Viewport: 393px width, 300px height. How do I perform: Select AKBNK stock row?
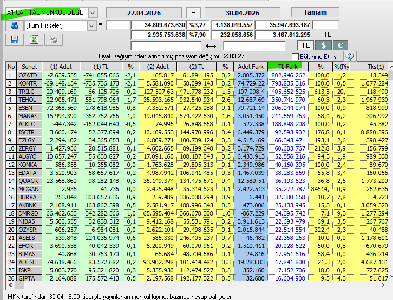tap(196, 205)
